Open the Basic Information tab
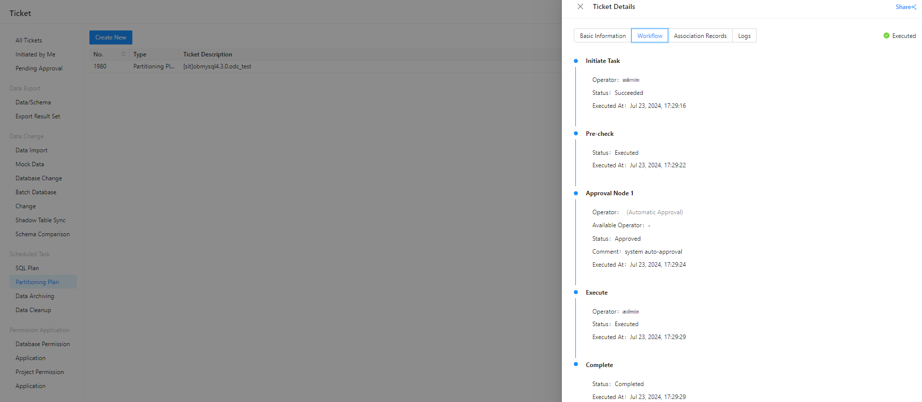 (x=602, y=36)
